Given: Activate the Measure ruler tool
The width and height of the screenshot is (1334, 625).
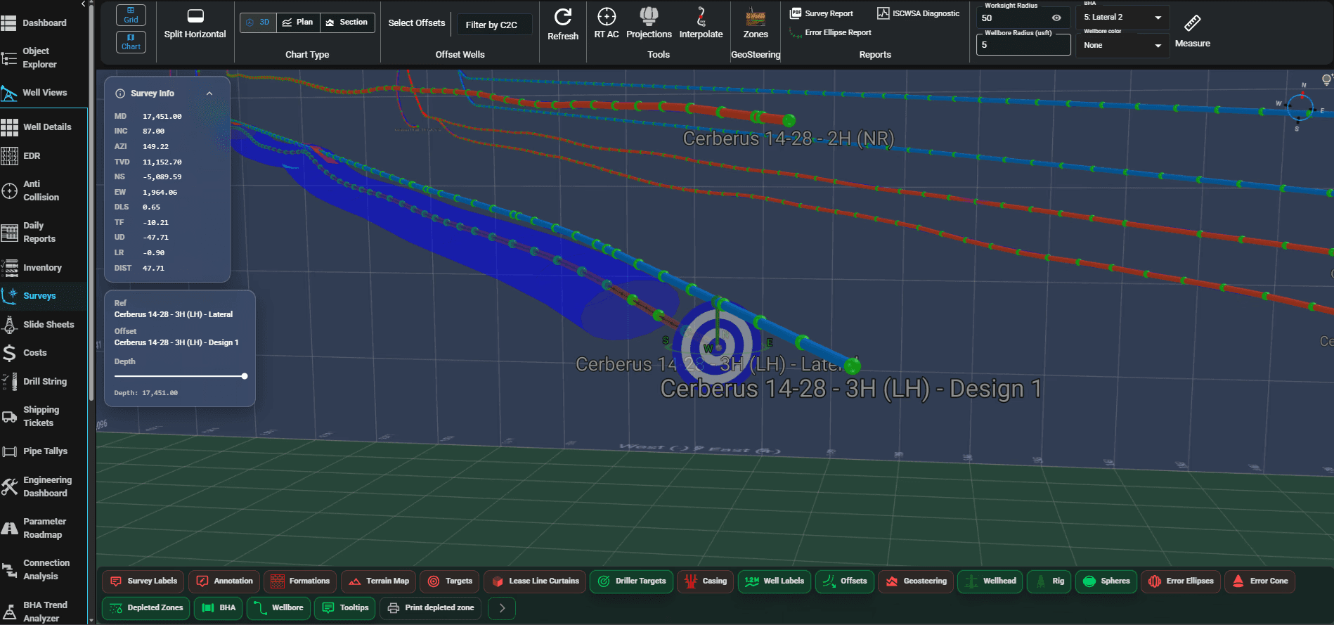Looking at the screenshot, I should (x=1193, y=30).
